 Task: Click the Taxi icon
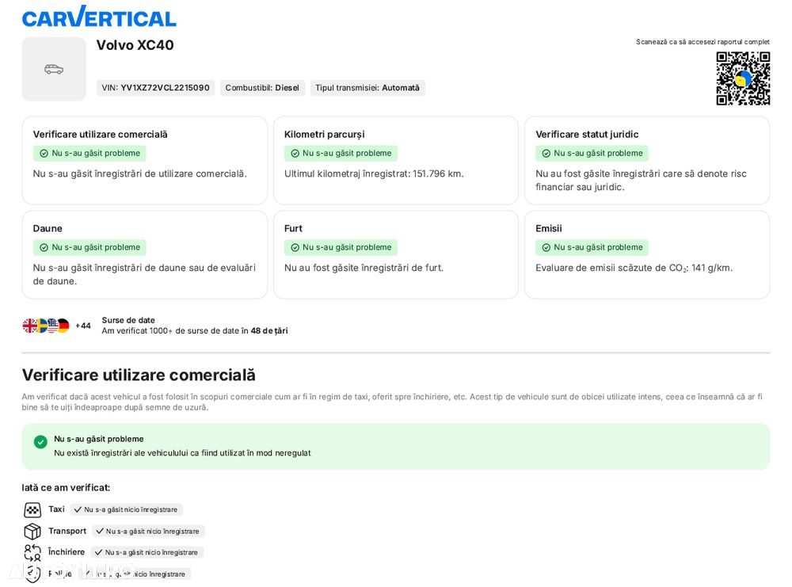32,509
